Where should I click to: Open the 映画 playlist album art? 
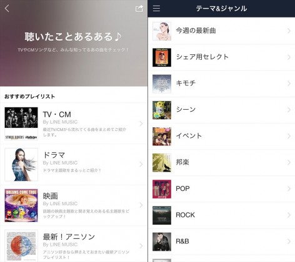(x=21, y=205)
